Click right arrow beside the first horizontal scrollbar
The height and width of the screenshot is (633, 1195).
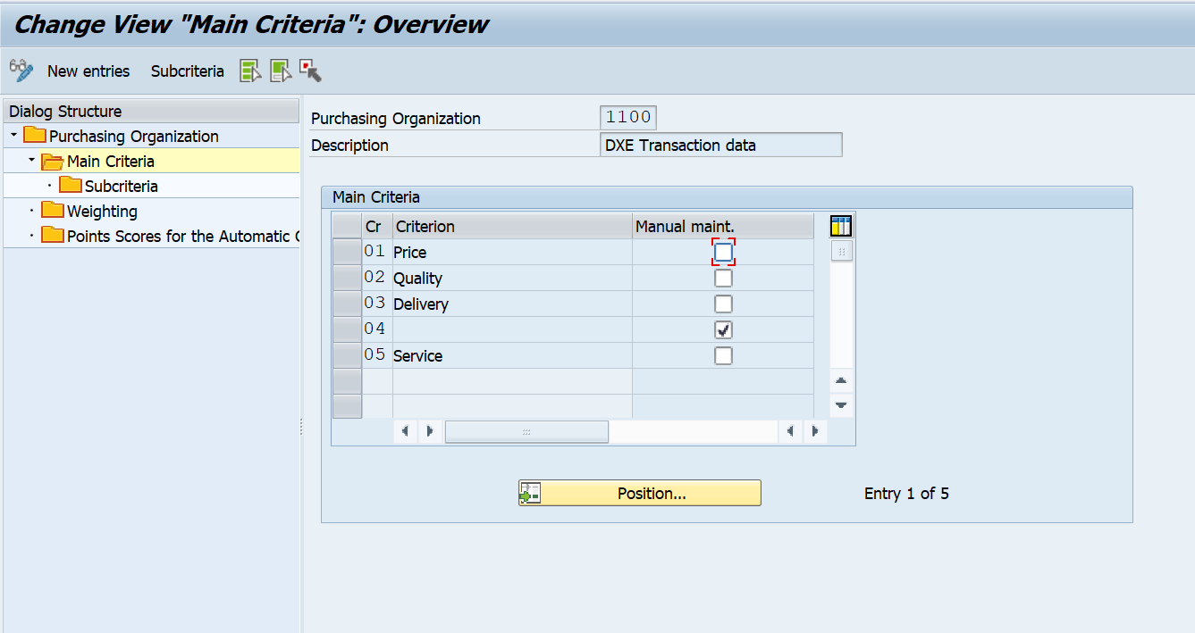(430, 432)
